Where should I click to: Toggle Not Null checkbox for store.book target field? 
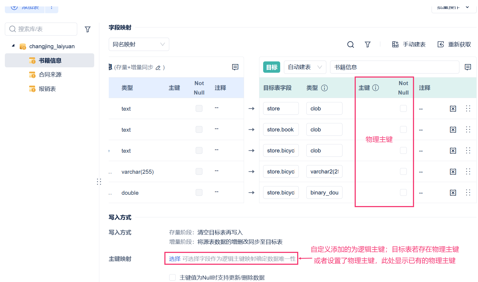(x=403, y=130)
